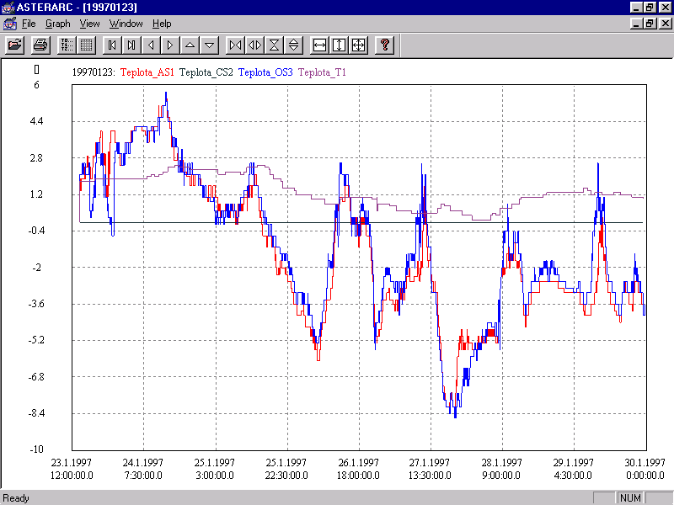Select the red Teplota_AS1 legend label
The image size is (674, 505).
pyautogui.click(x=147, y=72)
